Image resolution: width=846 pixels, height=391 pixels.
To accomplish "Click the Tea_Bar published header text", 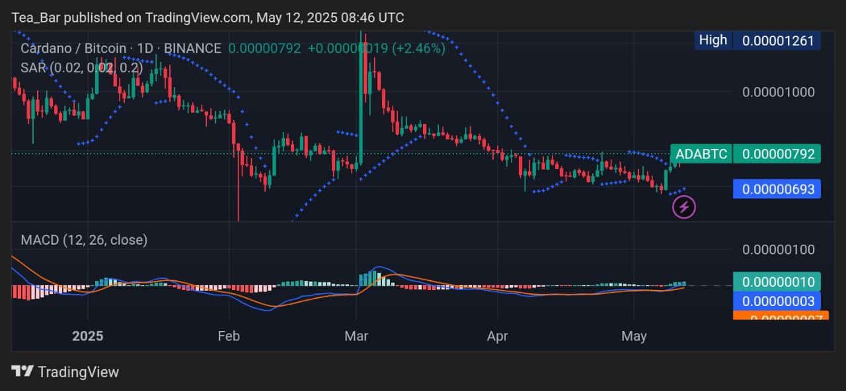I will coord(208,18).
